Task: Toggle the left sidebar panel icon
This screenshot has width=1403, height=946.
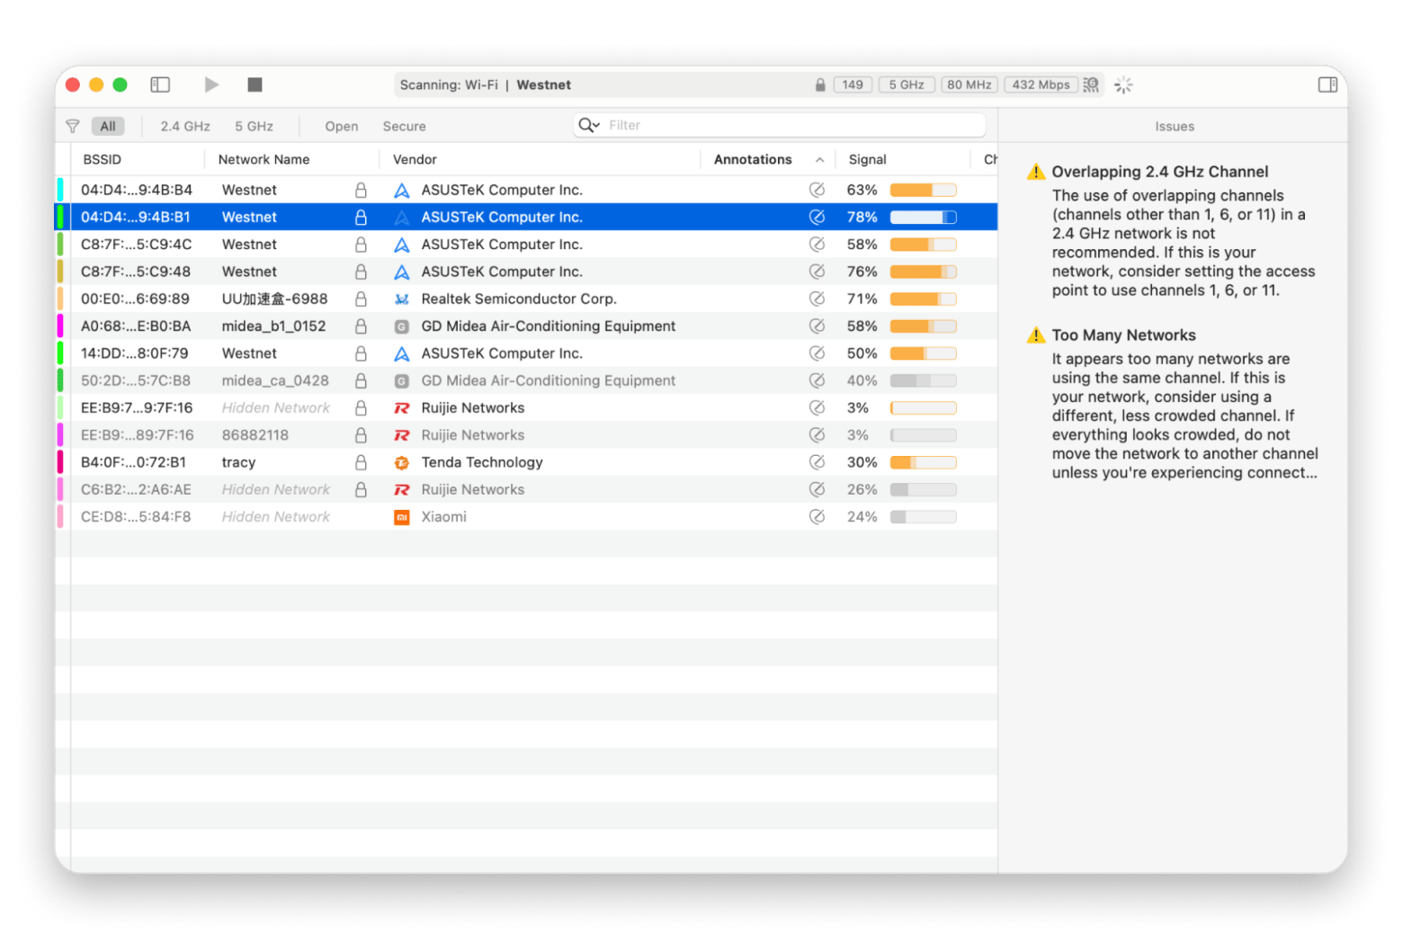Action: 160,85
